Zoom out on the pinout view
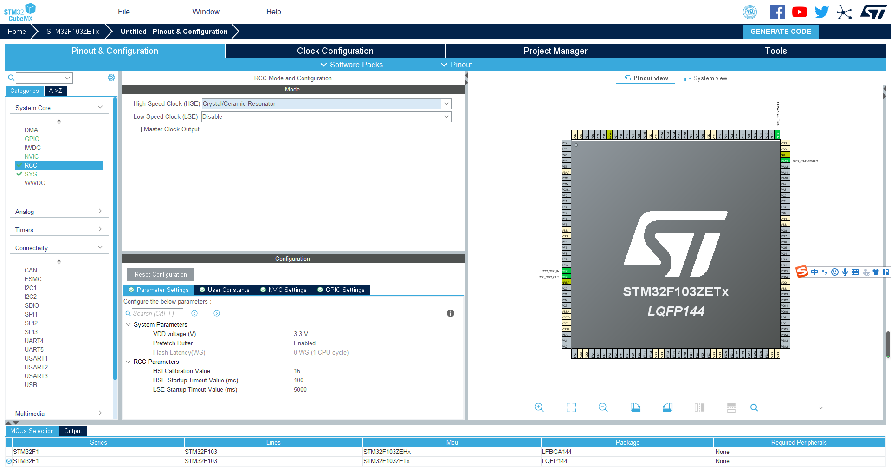 (x=603, y=407)
